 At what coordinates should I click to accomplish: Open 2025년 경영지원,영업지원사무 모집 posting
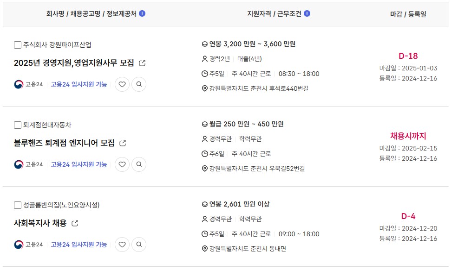[74, 63]
